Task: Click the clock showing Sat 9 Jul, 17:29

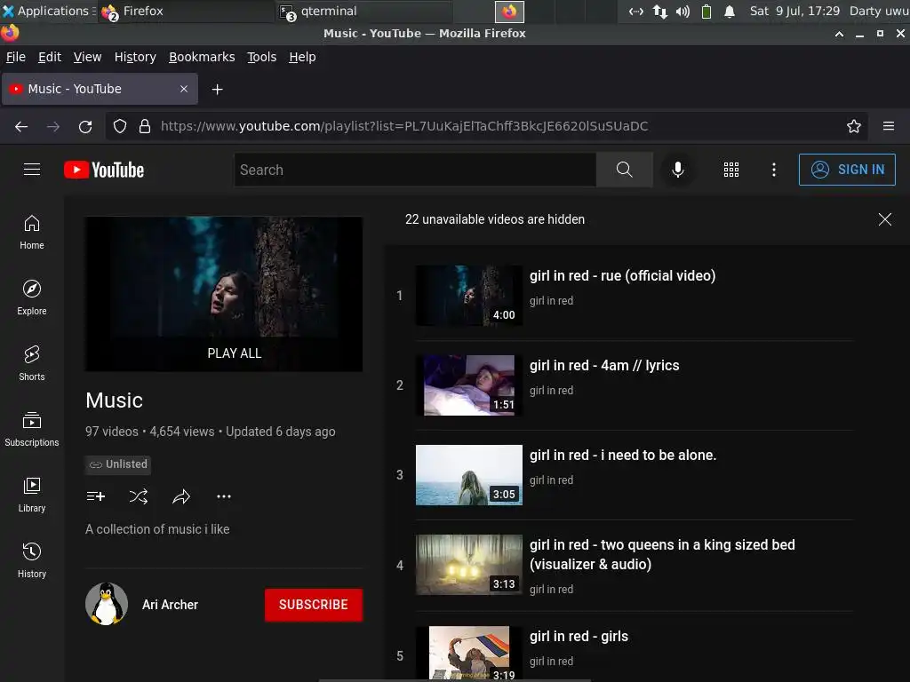Action: click(x=794, y=11)
